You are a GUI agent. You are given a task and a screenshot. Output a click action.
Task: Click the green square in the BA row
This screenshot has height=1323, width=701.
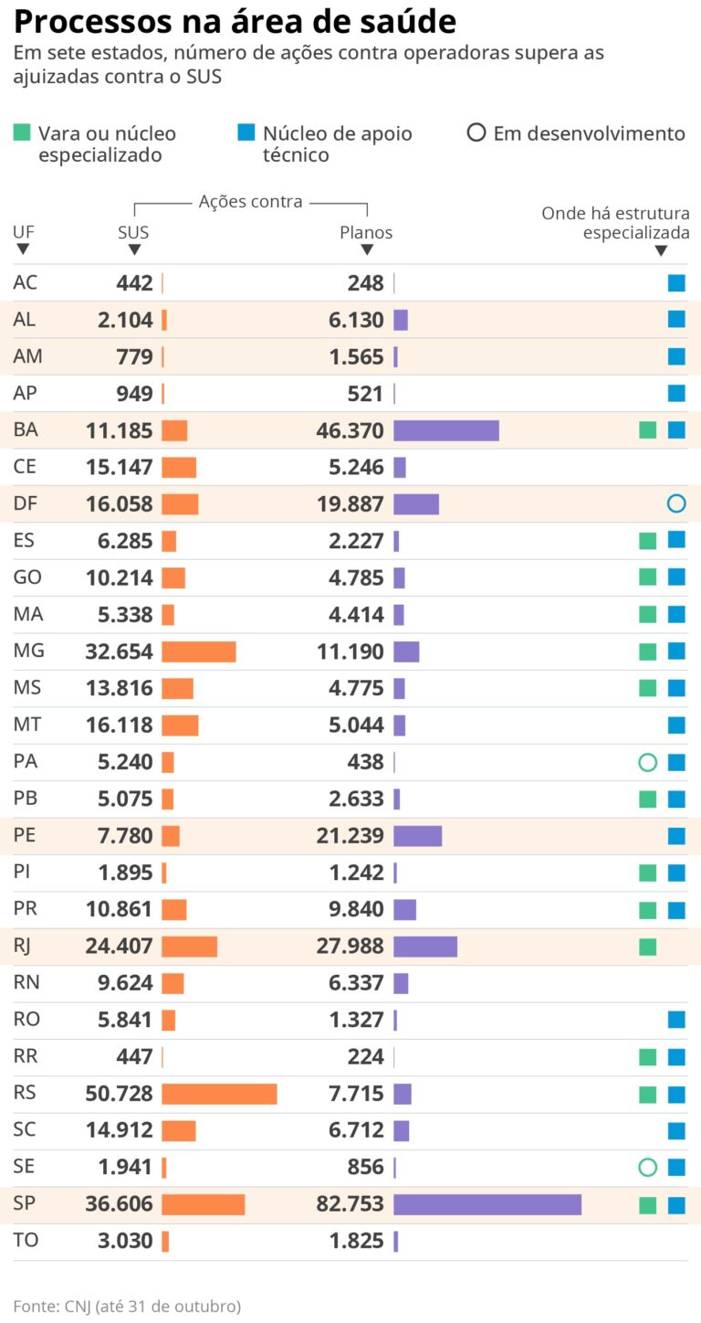pyautogui.click(x=648, y=430)
